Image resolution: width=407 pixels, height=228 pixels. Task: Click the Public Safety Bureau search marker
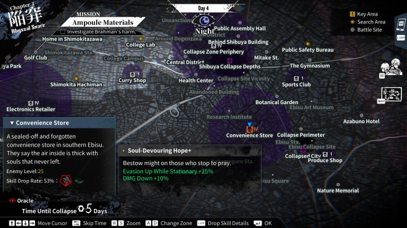(308, 44)
